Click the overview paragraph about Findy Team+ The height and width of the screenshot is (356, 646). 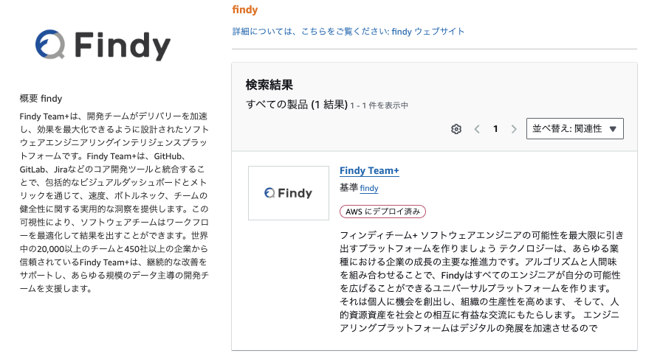point(114,202)
